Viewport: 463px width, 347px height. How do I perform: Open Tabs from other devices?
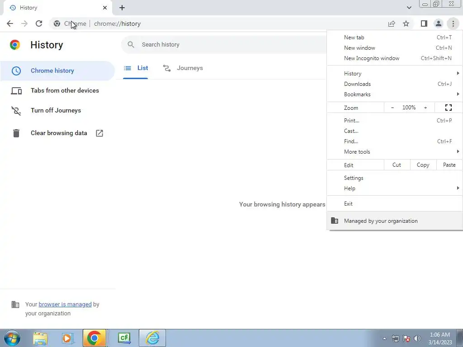57,90
